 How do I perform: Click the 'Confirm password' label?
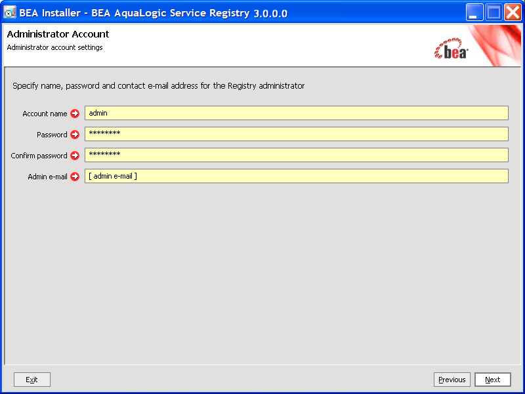pyautogui.click(x=39, y=156)
